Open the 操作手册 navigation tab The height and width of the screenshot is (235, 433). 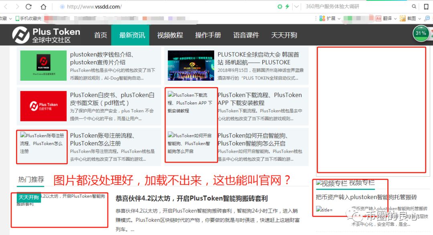point(208,35)
